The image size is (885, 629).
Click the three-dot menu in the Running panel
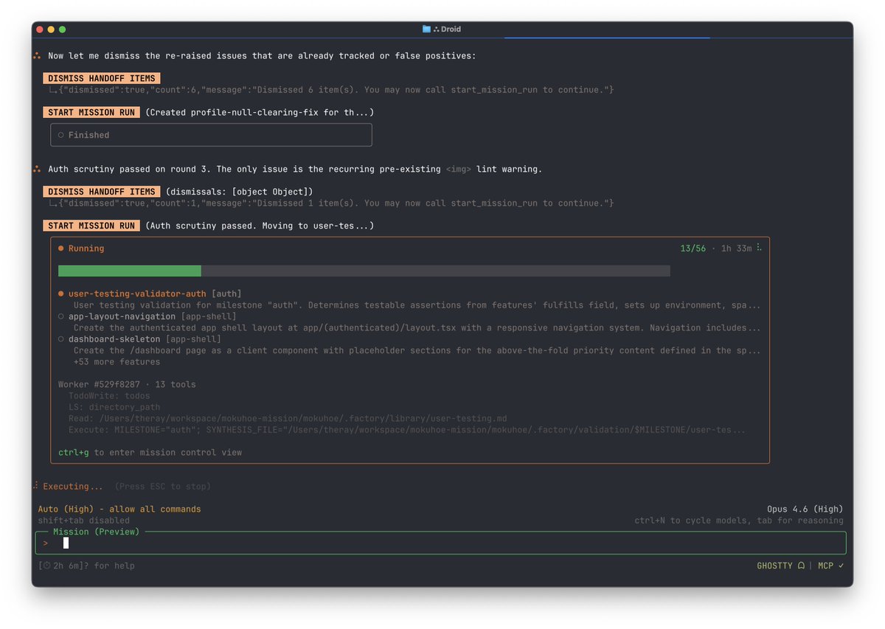point(759,249)
